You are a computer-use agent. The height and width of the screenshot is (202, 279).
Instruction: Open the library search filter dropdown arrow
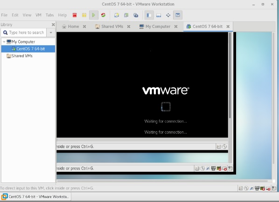point(51,33)
